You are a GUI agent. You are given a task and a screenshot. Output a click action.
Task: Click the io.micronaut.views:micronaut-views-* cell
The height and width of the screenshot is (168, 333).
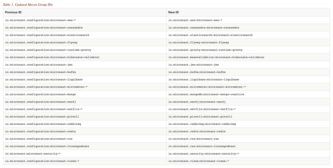coord(199,161)
